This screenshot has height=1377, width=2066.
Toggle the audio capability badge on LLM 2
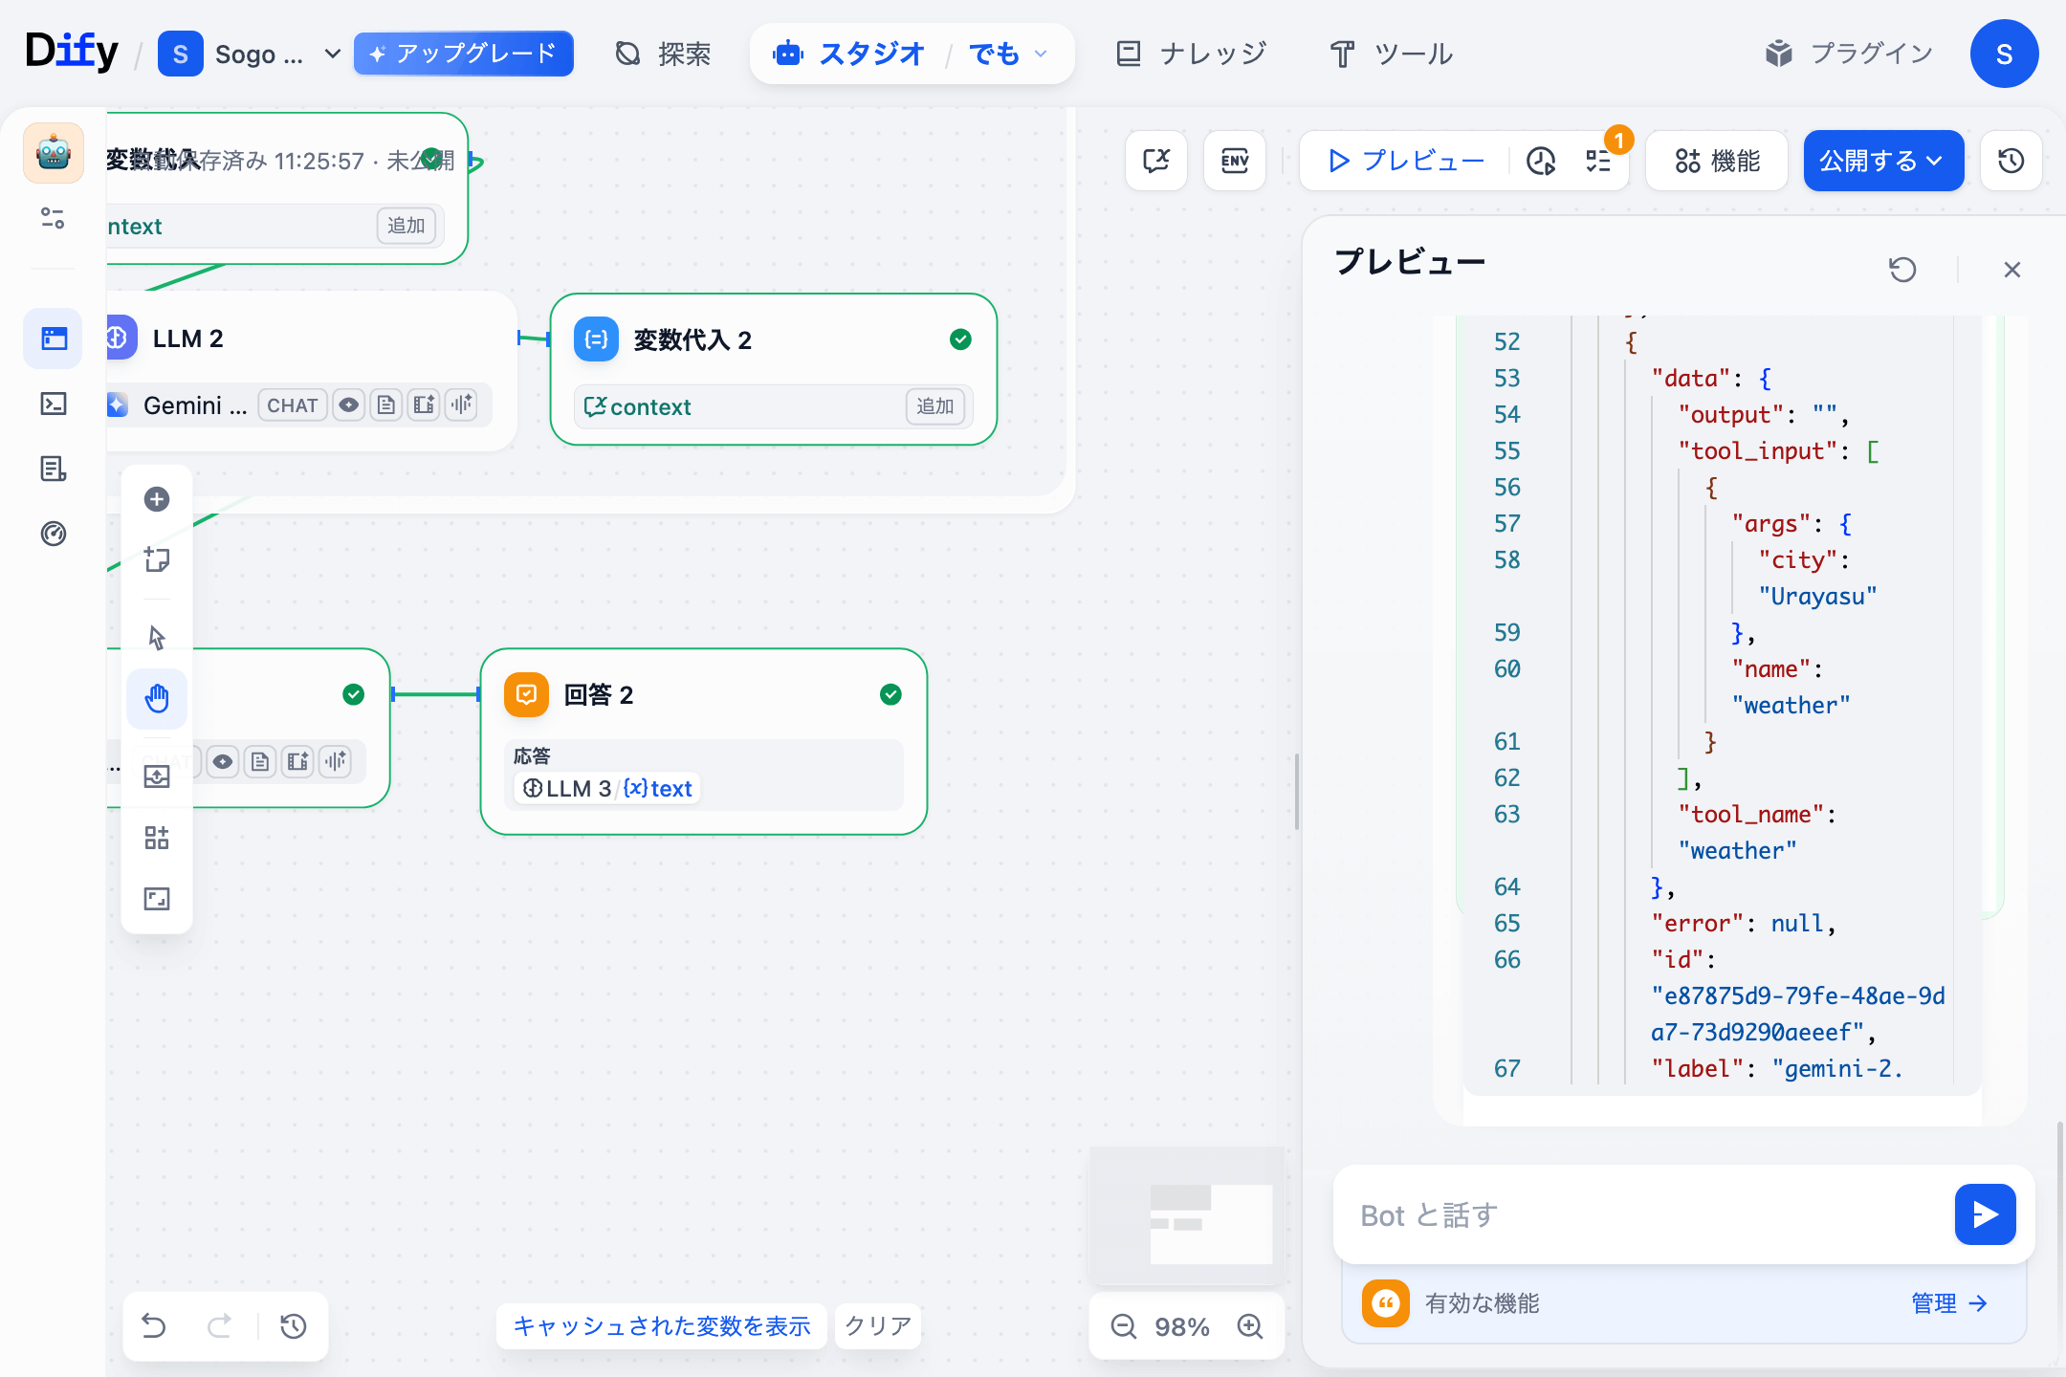click(461, 404)
